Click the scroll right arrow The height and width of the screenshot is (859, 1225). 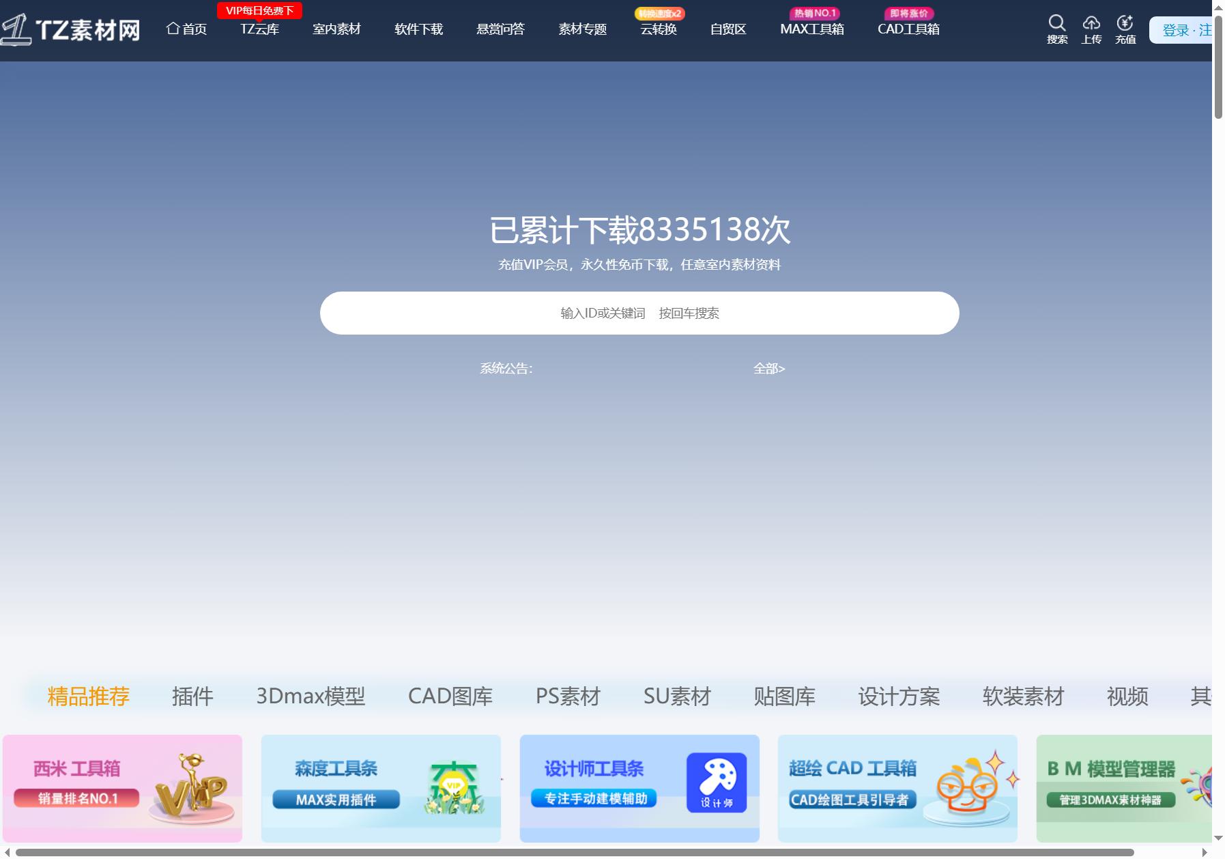(x=1205, y=852)
